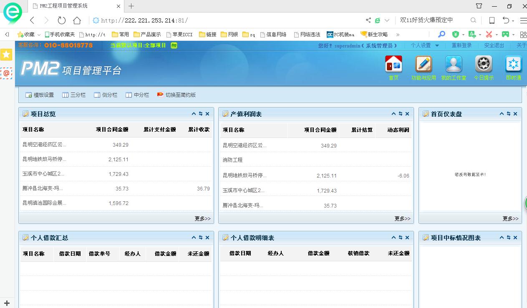This screenshot has width=527, height=308.
Task: Open the 首页 home icon
Action: (393, 64)
